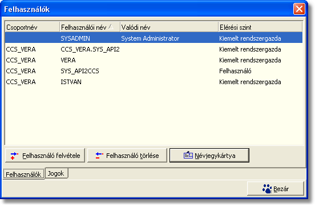Click the add-user plus icon
This screenshot has height=206, width=315.
coord(14,156)
